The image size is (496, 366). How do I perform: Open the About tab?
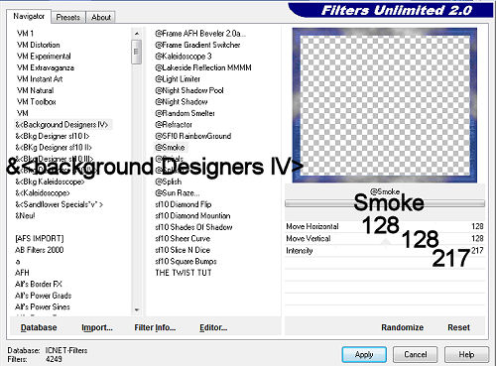(101, 17)
